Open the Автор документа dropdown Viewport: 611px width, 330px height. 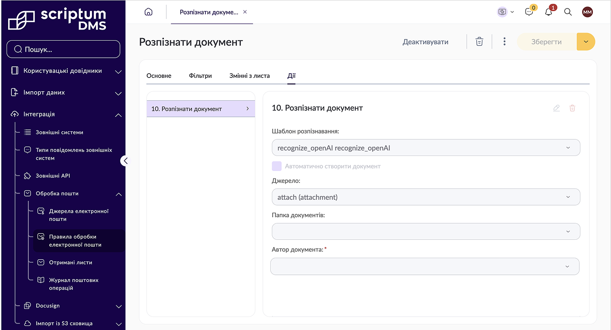coord(425,266)
